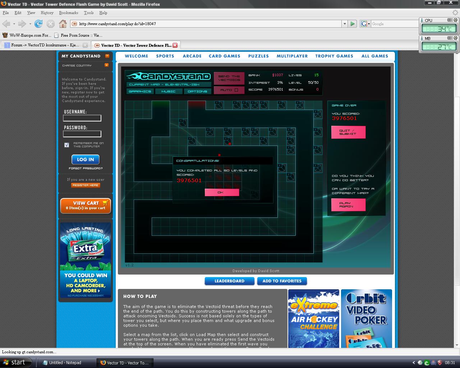Click the candystand logo in the game
This screenshot has height=368, width=460.
(169, 76)
